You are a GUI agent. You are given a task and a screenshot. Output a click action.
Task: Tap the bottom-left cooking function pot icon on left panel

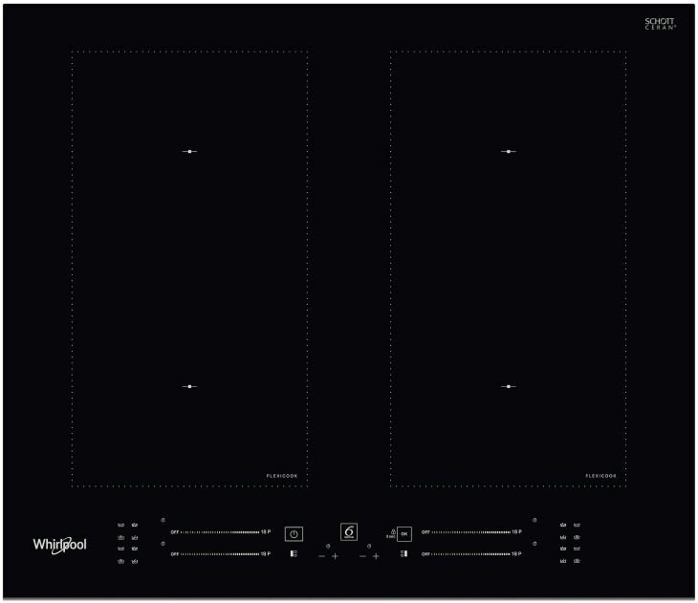[x=120, y=561]
